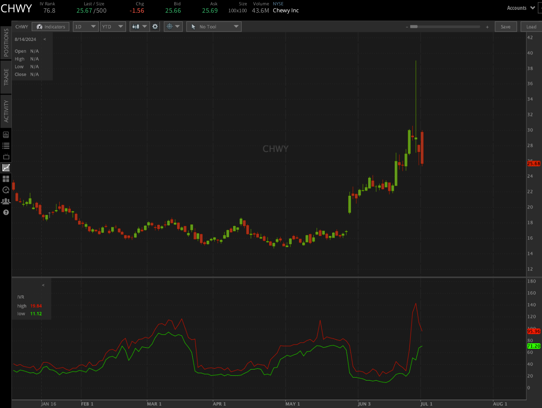Open the history clock icon
Screen dimensions: 542x408
click(6, 190)
